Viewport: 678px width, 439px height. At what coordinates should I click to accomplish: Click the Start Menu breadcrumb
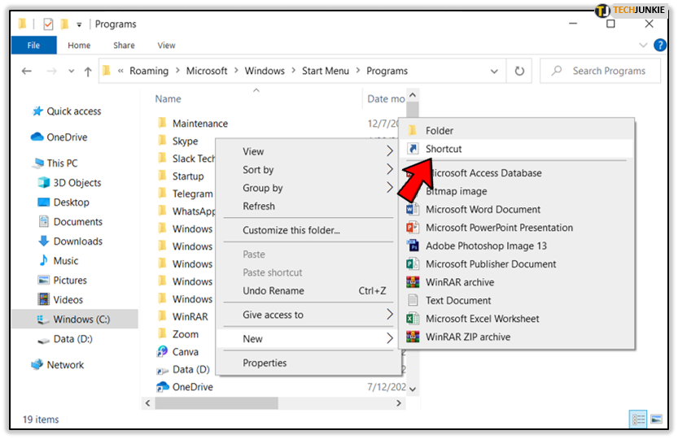(326, 71)
